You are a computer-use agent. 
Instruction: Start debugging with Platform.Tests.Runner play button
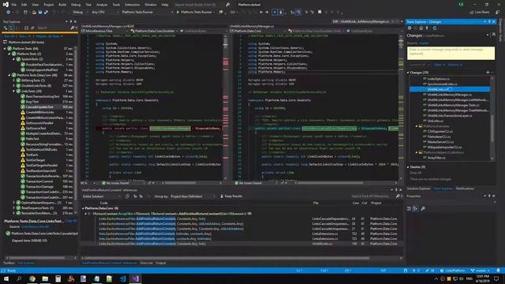(x=178, y=13)
